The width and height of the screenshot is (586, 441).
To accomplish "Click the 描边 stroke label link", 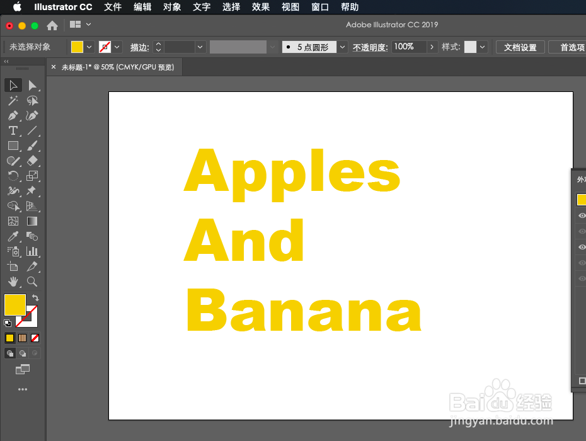I will tap(139, 47).
